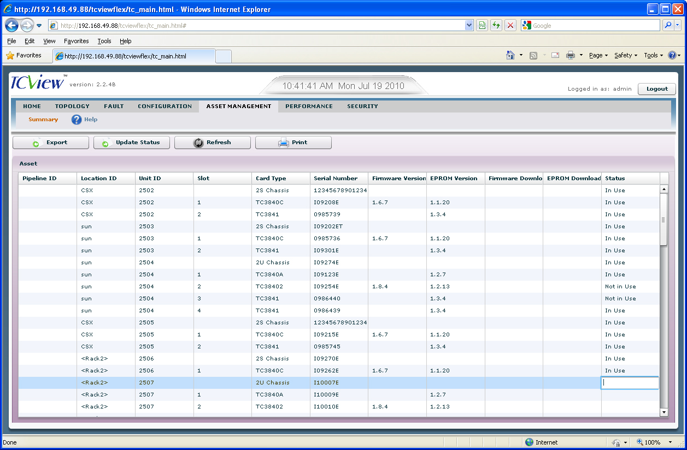Sort by Serial Number column header
Viewport: 687px width, 450px height.
point(339,179)
